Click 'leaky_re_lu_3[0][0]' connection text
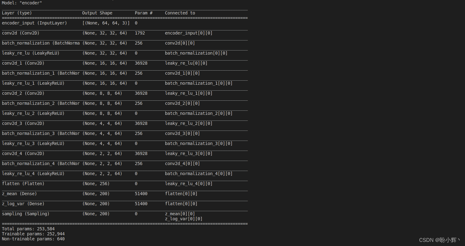 click(x=189, y=153)
